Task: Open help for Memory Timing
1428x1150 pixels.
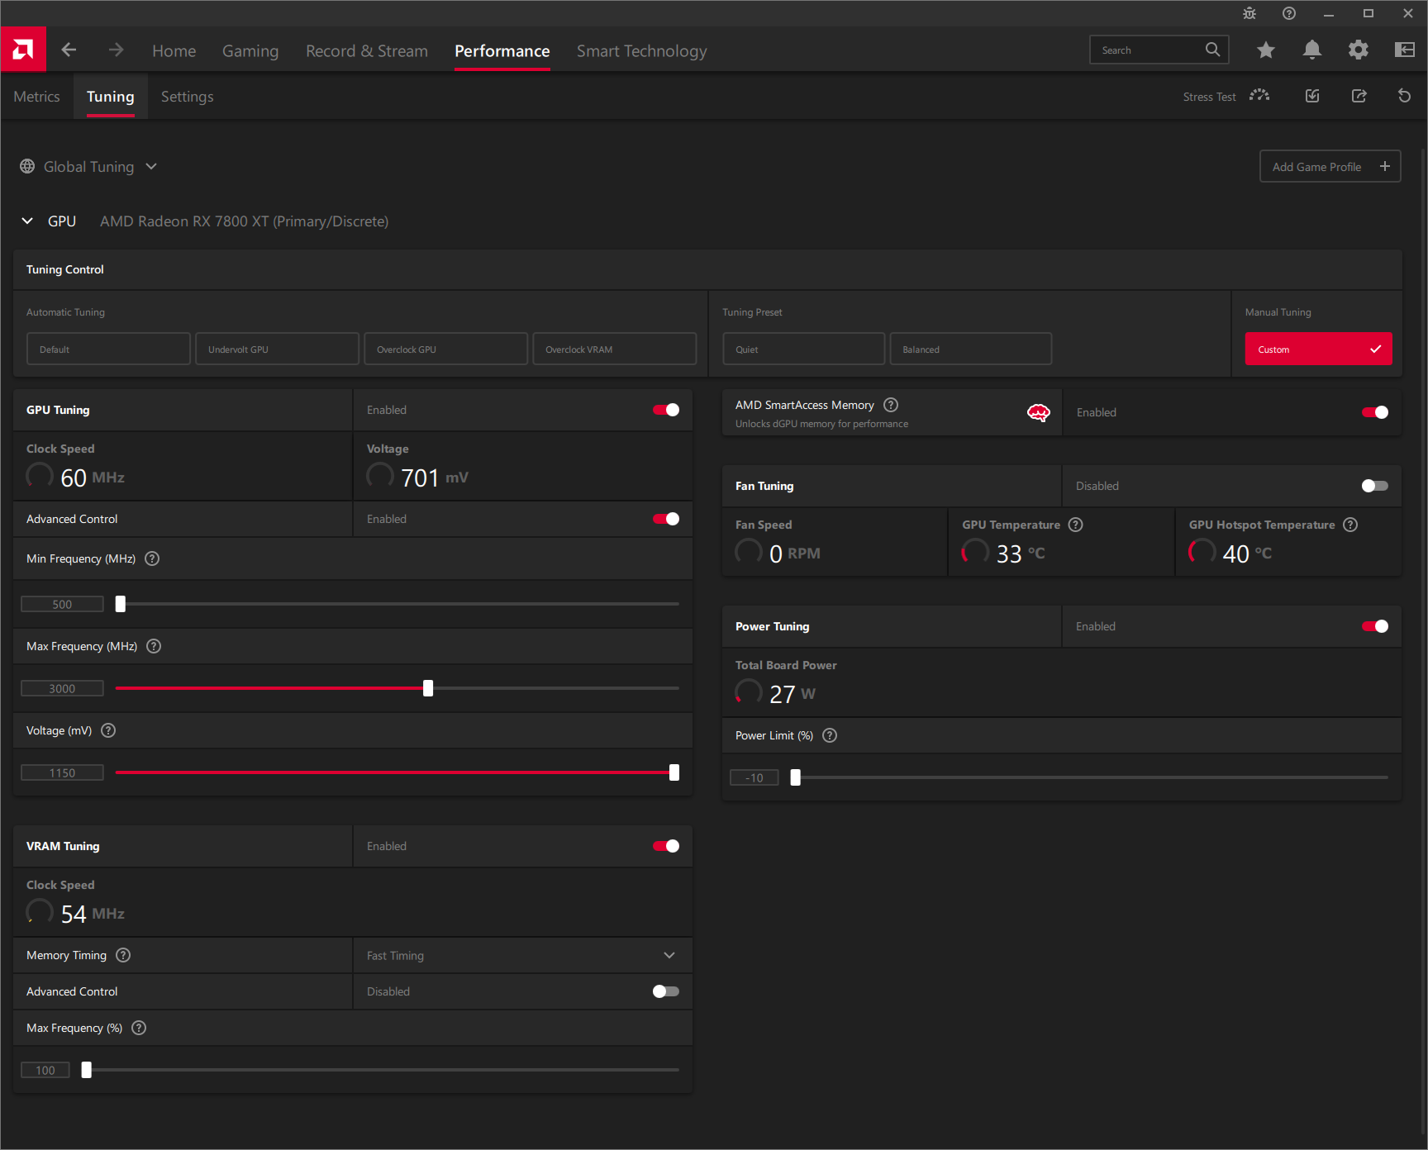Action: click(123, 955)
